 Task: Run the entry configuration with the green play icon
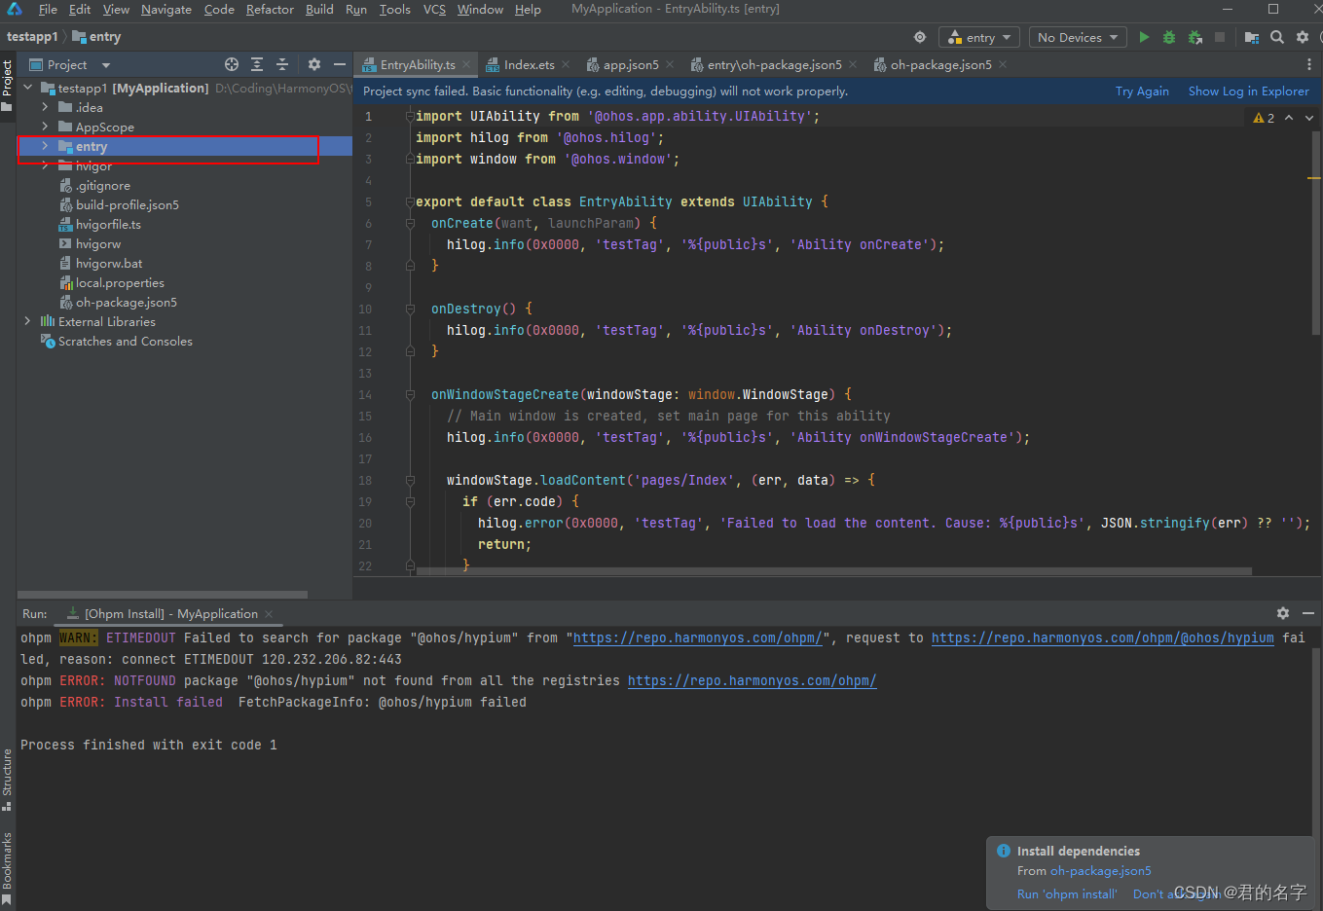pos(1144,37)
